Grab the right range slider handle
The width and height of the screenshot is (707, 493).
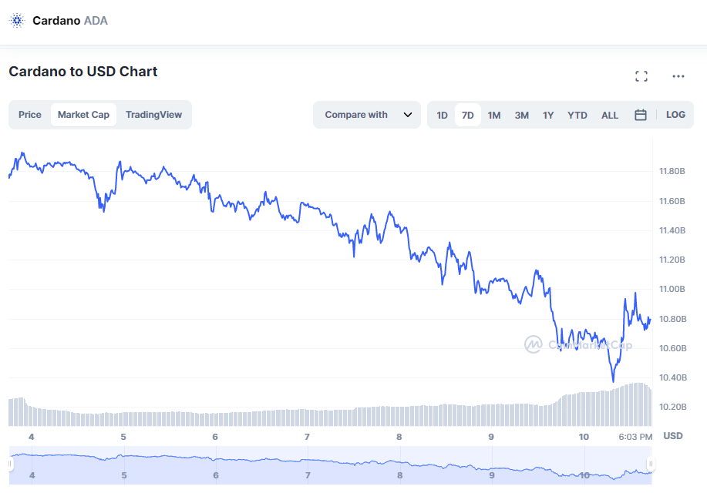pos(651,464)
